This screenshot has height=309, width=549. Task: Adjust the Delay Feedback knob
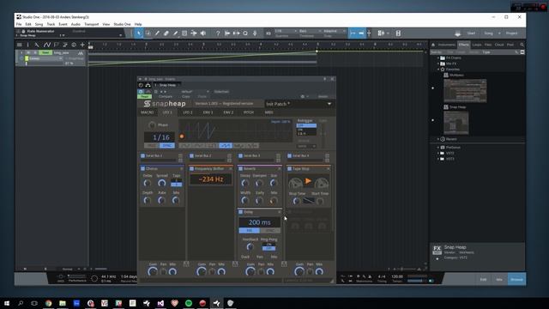pos(250,247)
